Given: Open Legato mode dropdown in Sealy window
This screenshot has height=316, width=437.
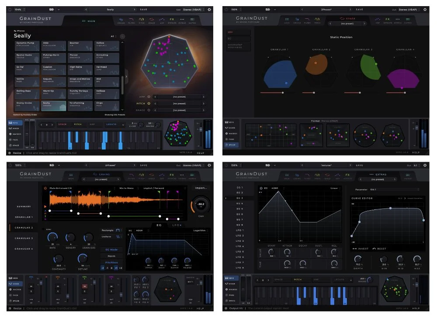Looking at the screenshot, I should point(115,125).
